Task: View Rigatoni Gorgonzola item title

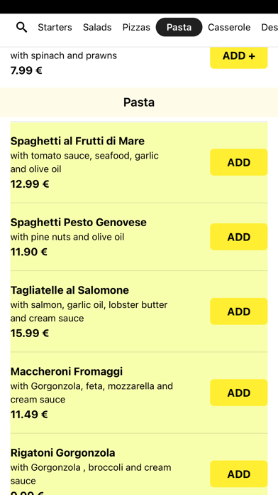Action: click(62, 453)
